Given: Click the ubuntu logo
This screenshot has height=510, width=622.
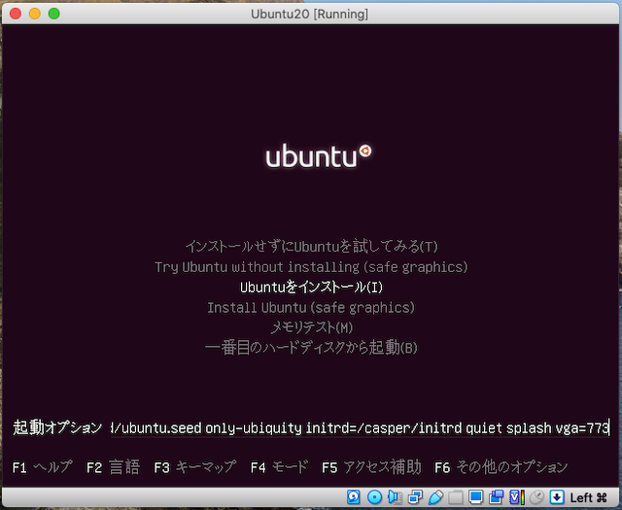Looking at the screenshot, I should [x=319, y=155].
